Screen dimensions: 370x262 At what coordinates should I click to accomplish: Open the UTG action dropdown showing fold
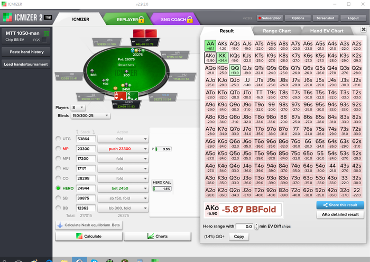[123, 139]
